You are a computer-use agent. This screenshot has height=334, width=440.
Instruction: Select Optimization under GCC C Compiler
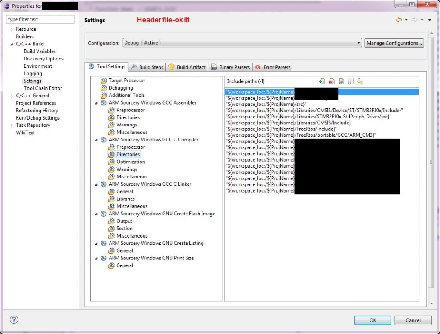[x=131, y=162]
